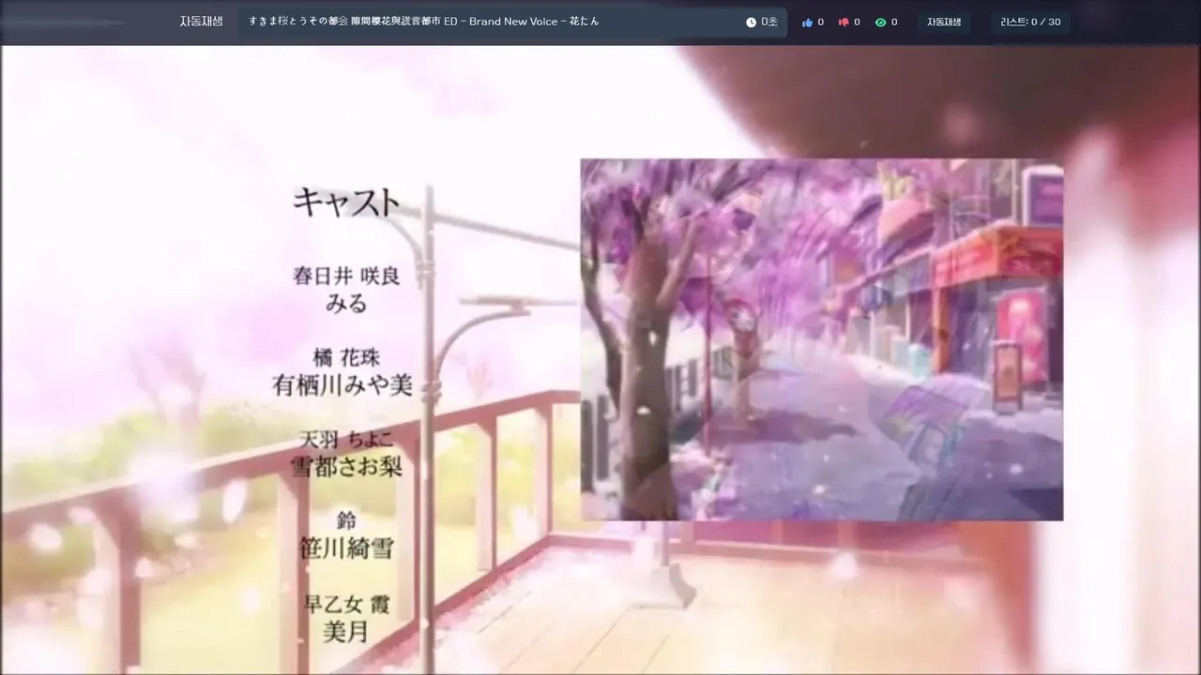Click the character name 春日井 咲良
The height and width of the screenshot is (675, 1201).
346,276
